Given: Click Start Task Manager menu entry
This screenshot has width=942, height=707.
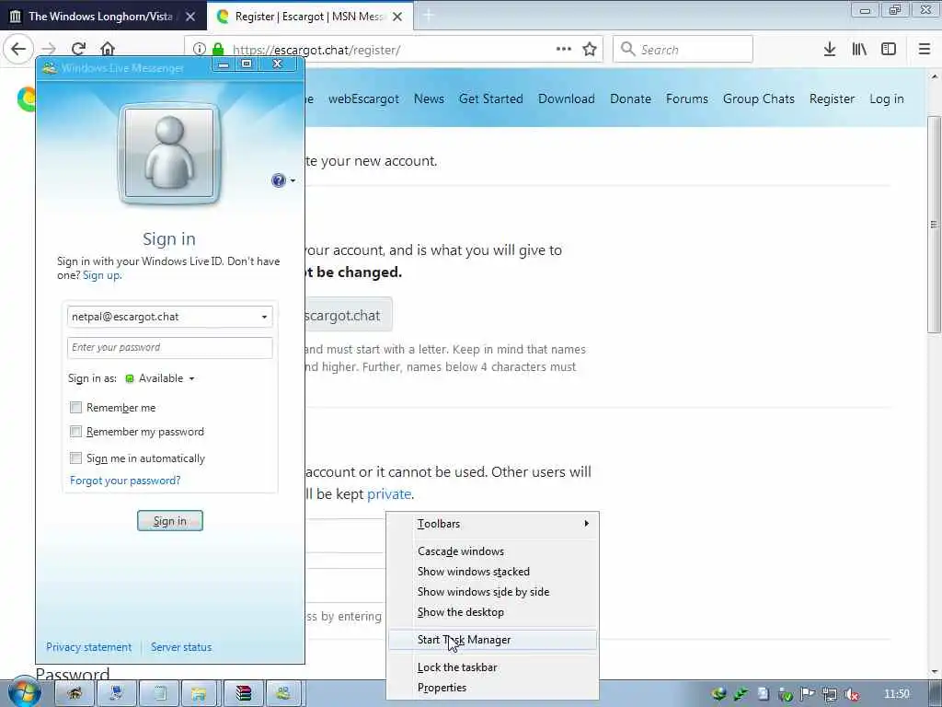Looking at the screenshot, I should point(493,640).
